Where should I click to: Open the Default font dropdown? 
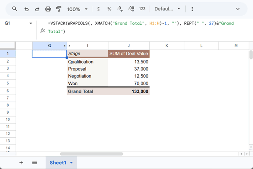(167, 9)
